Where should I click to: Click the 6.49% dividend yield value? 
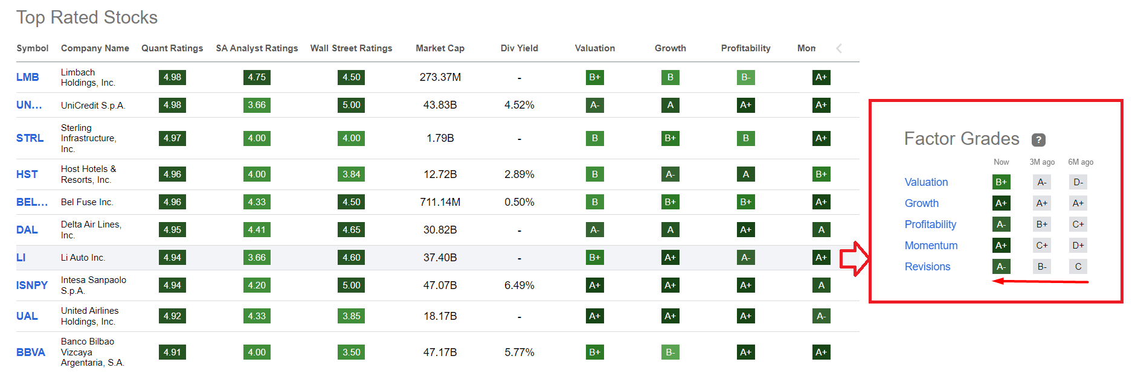pos(519,285)
